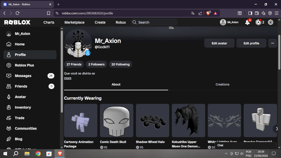Click the sidebar scroll up arrow
Image resolution: width=281 pixels, height=158 pixels.
tap(62, 28)
